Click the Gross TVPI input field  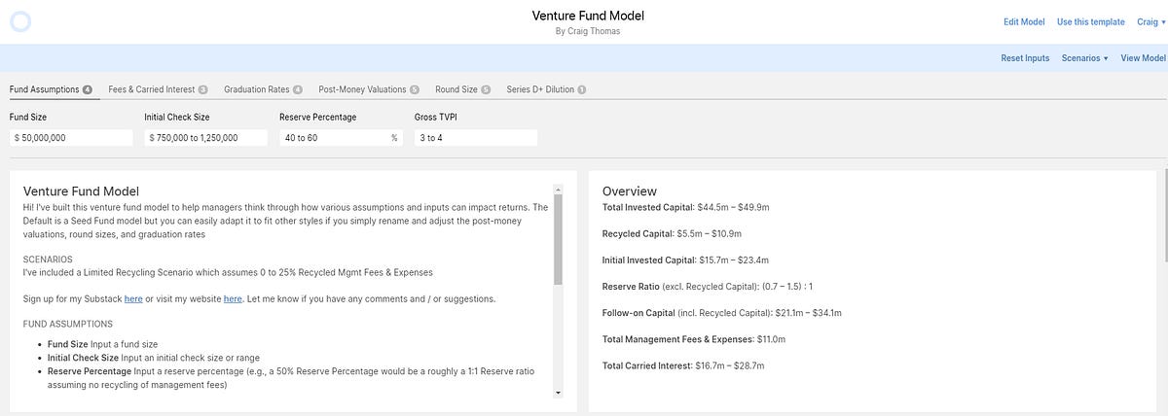pyautogui.click(x=476, y=138)
